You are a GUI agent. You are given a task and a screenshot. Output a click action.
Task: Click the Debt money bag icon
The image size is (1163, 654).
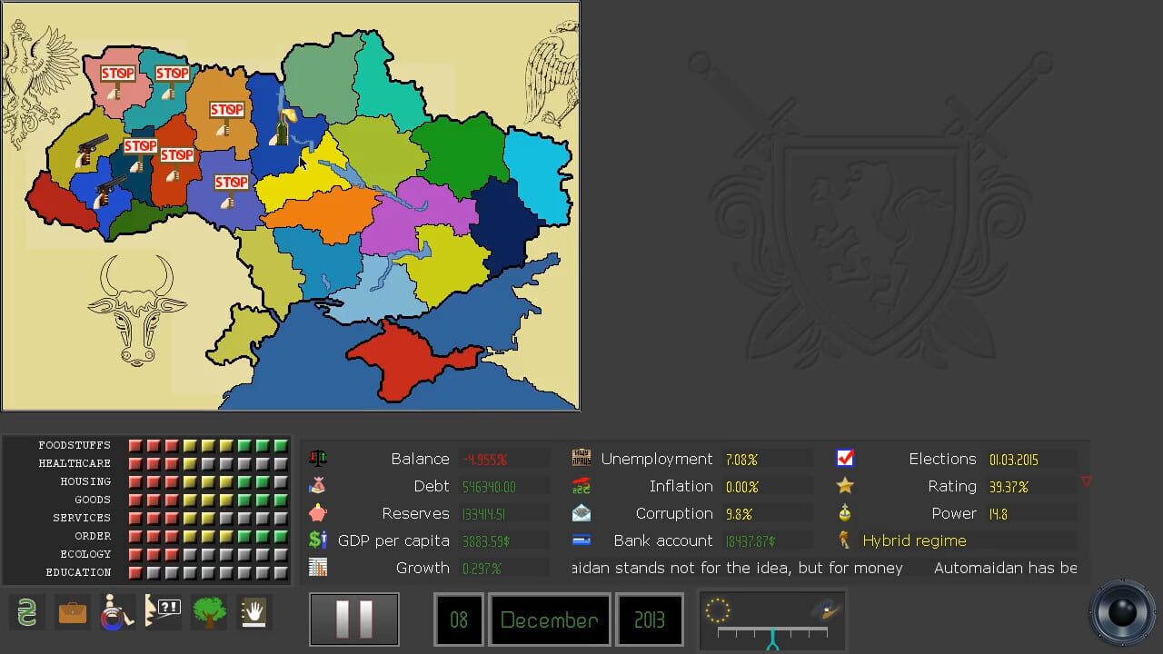(317, 485)
